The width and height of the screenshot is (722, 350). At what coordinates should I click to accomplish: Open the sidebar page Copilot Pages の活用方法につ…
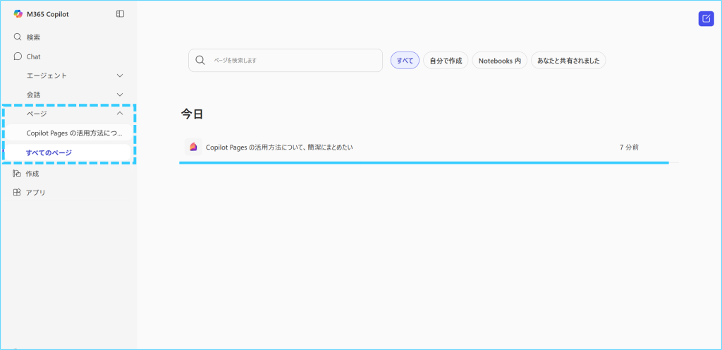tap(68, 133)
